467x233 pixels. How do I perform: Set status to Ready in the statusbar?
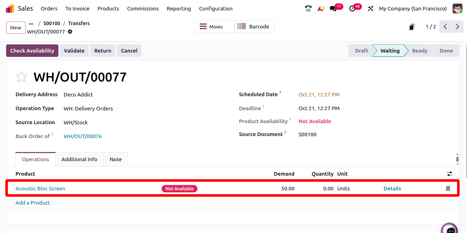click(x=419, y=51)
